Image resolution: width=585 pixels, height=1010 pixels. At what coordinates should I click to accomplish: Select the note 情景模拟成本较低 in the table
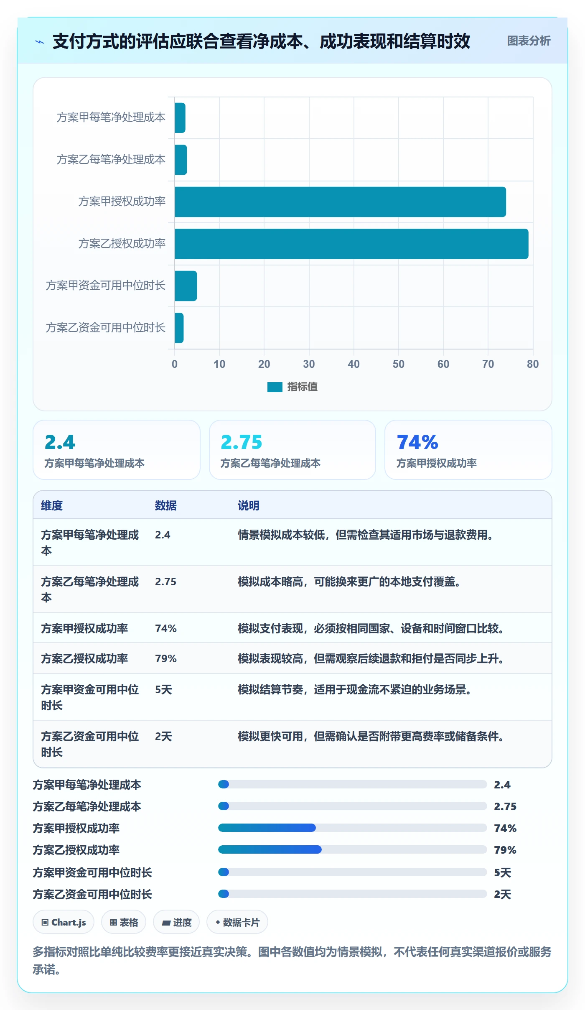[x=366, y=535]
